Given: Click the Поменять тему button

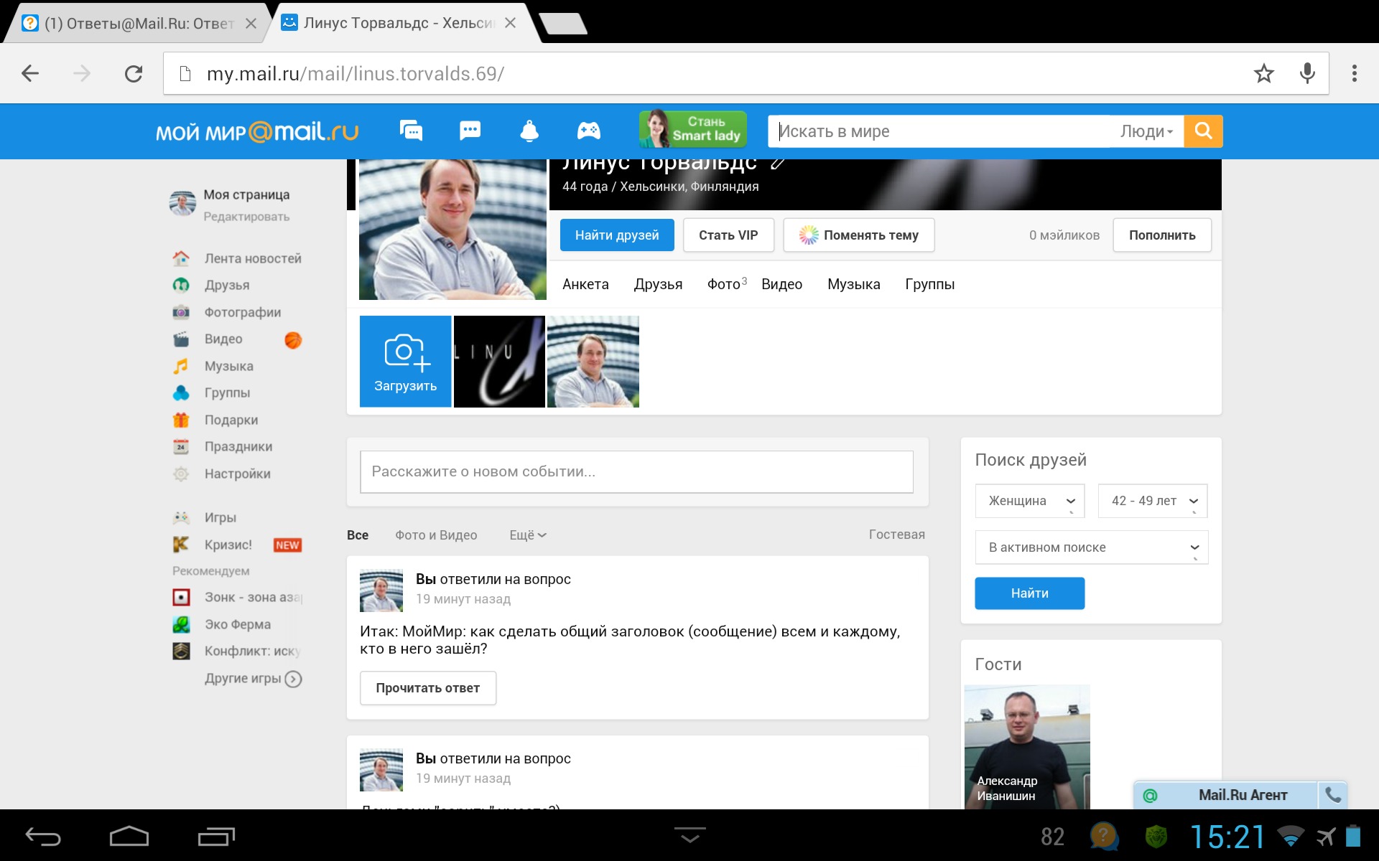Looking at the screenshot, I should click(x=858, y=235).
